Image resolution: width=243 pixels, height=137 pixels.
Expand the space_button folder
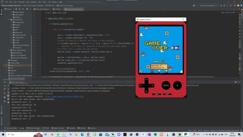(11, 12)
